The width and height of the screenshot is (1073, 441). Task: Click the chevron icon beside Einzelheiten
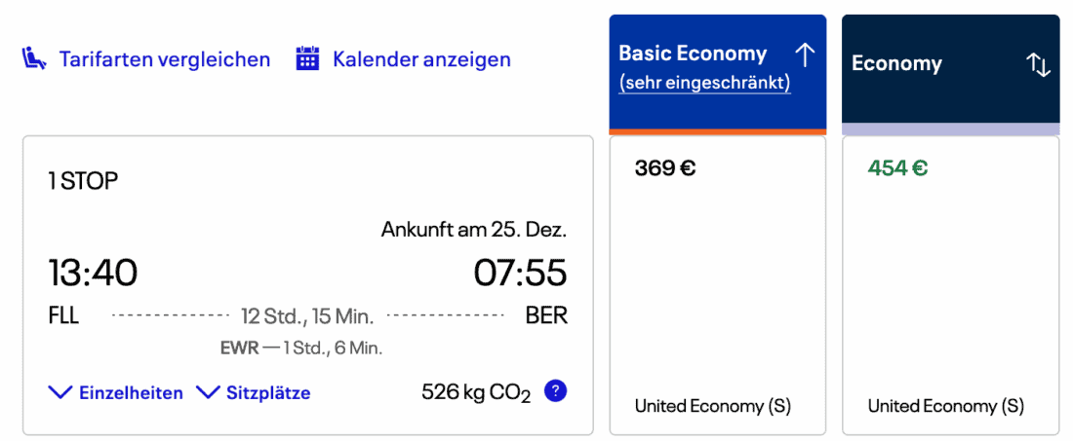coord(60,392)
